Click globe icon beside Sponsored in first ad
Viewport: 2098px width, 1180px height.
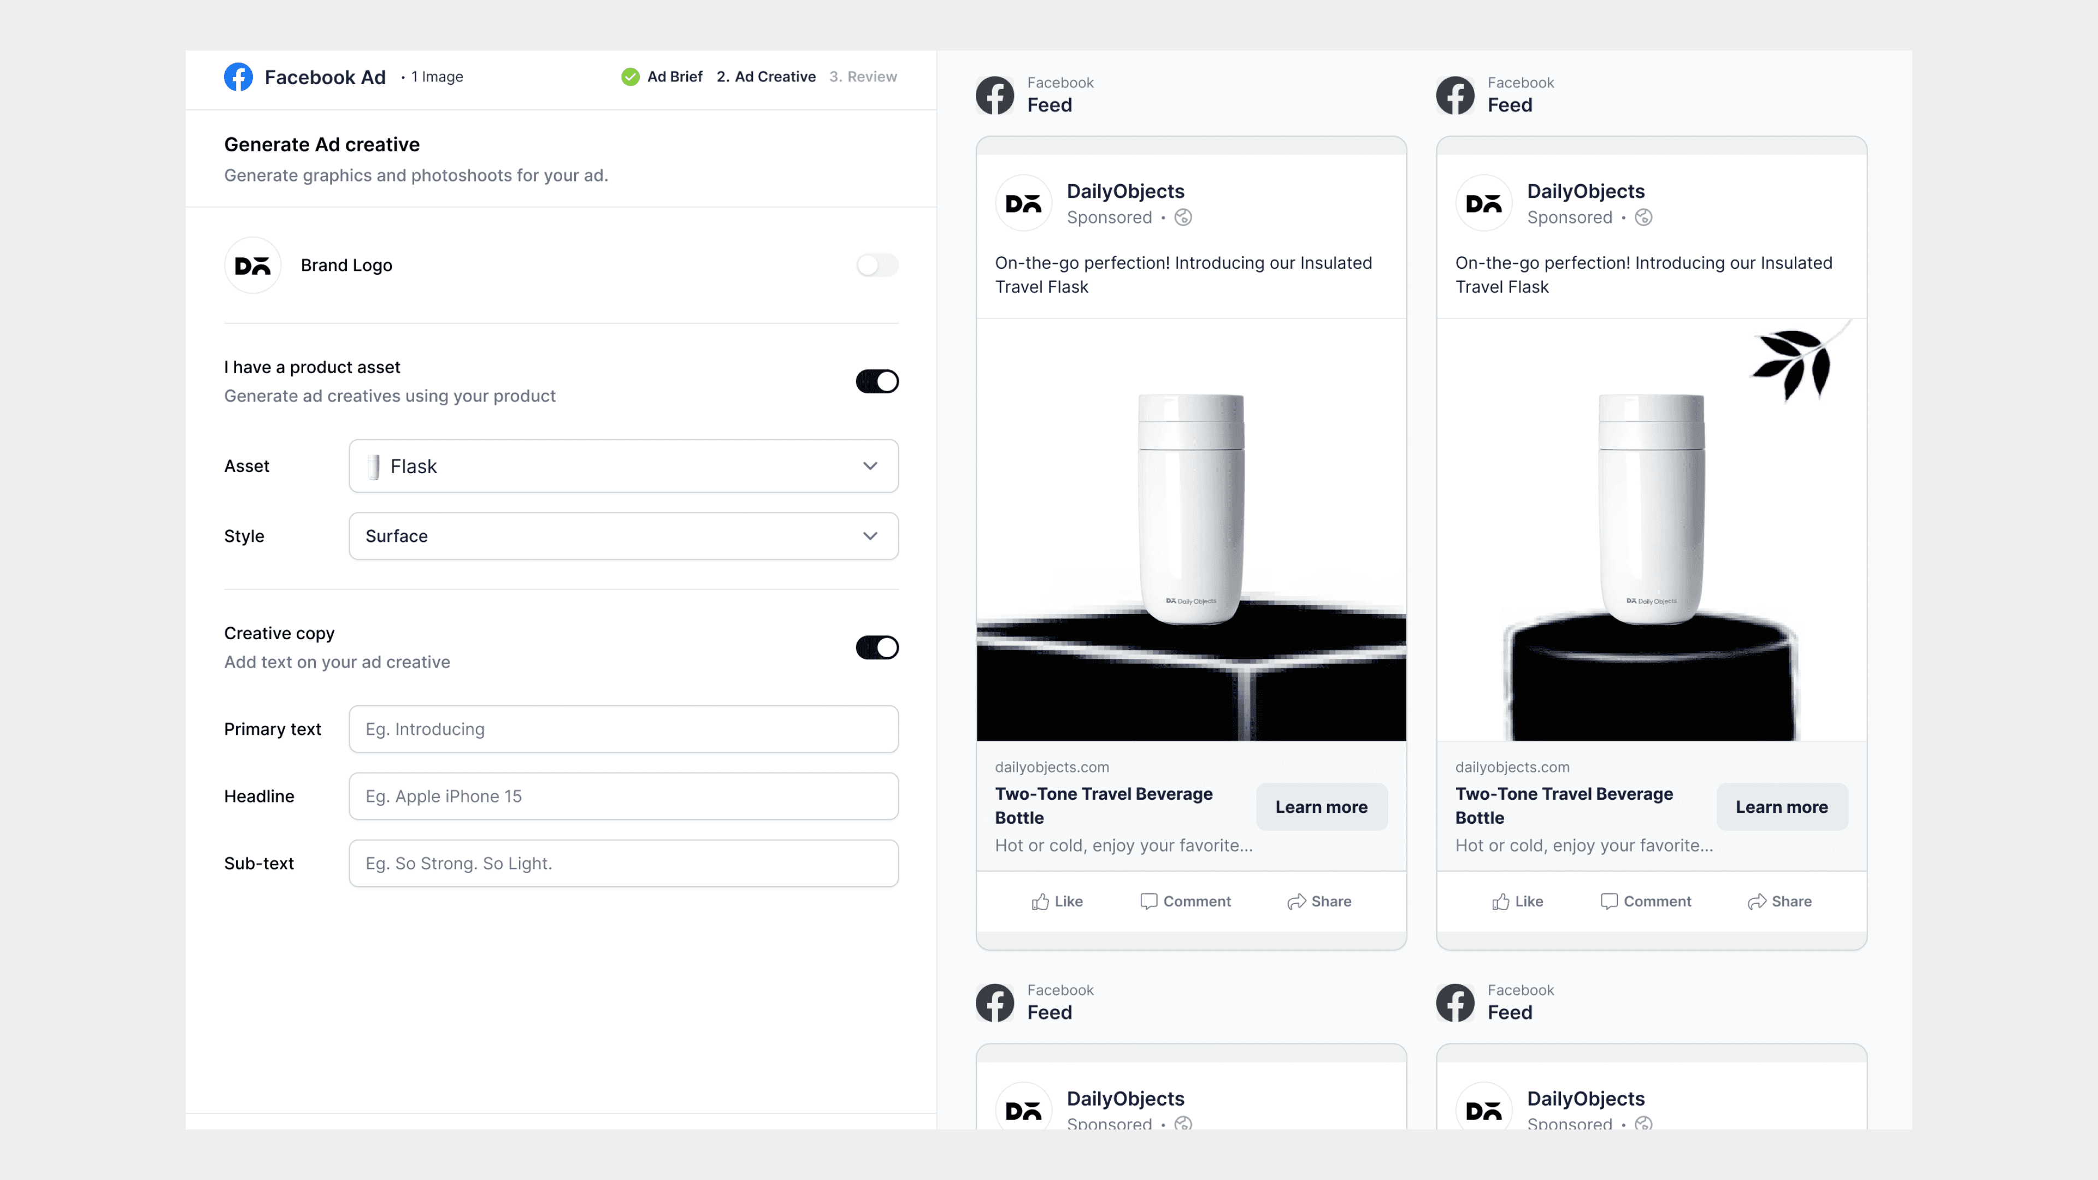1183,217
